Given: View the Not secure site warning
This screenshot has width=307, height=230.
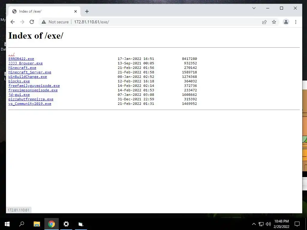Looking at the screenshot, I should pos(55,22).
